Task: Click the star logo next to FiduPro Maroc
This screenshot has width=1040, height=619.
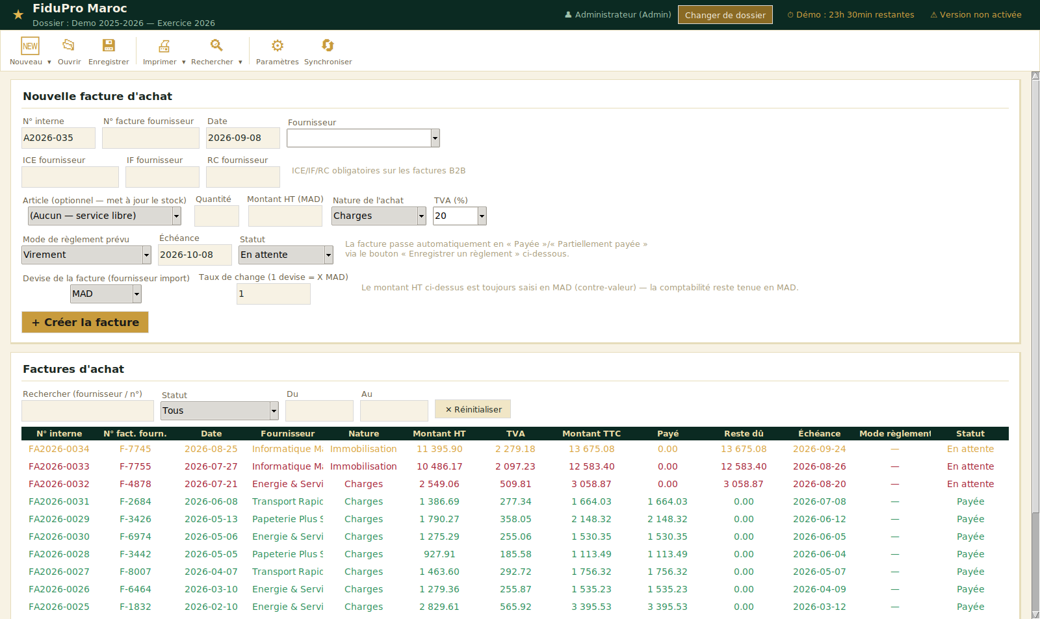Action: 18,14
